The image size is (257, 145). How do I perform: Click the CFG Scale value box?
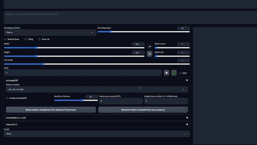pos(184,60)
